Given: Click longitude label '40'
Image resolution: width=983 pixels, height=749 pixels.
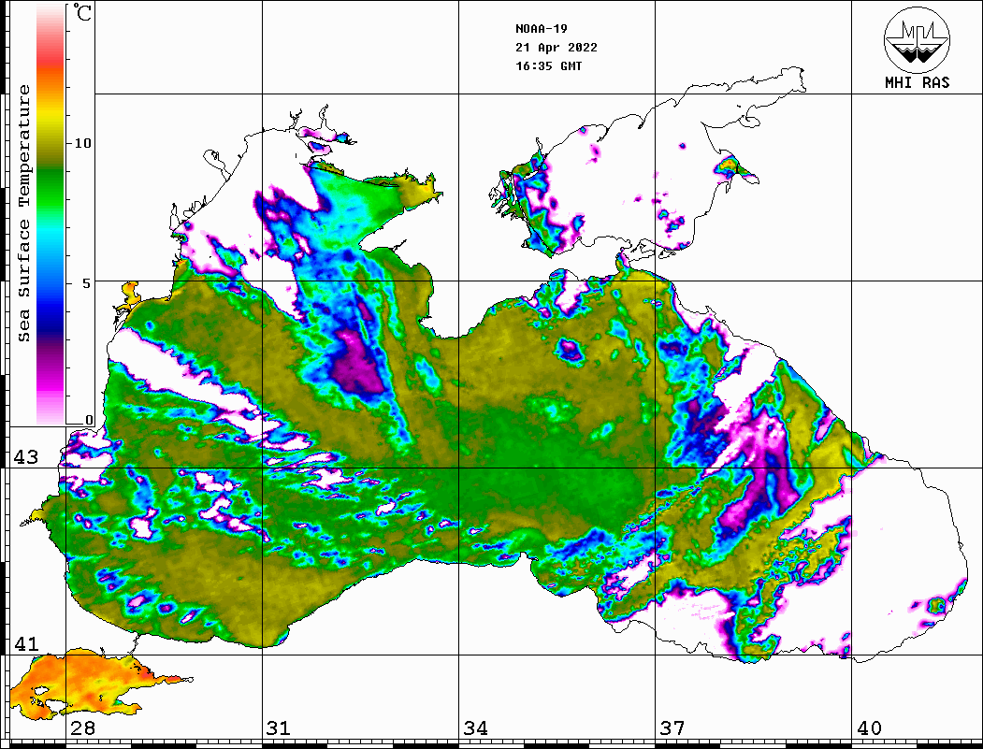Looking at the screenshot, I should (869, 728).
